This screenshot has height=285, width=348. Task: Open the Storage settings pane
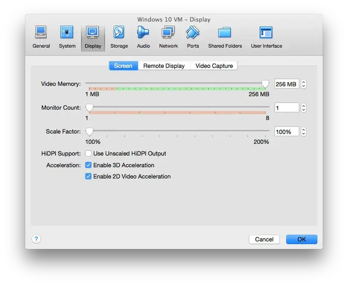(x=119, y=37)
